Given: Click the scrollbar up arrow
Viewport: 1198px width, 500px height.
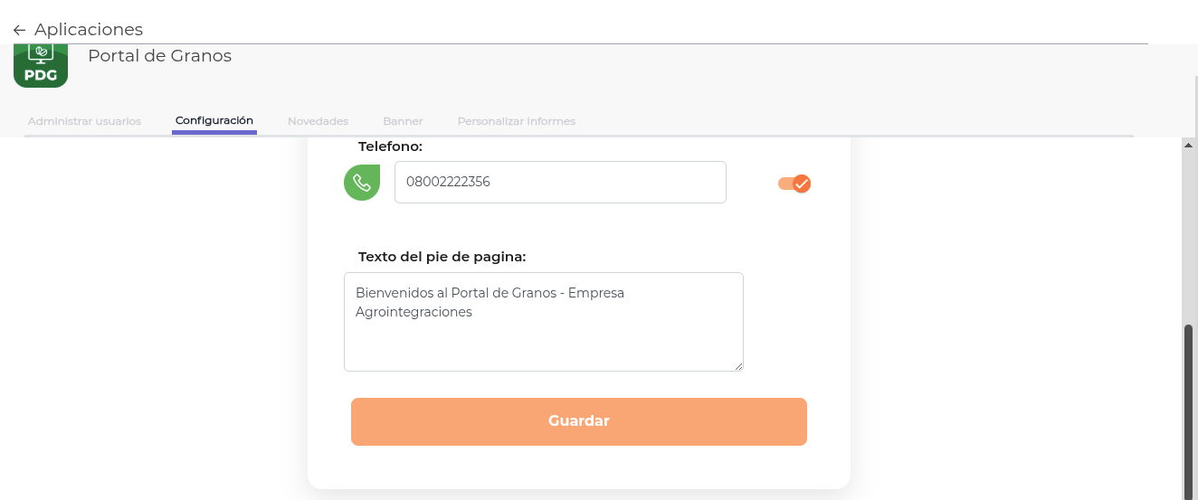Looking at the screenshot, I should (1189, 145).
